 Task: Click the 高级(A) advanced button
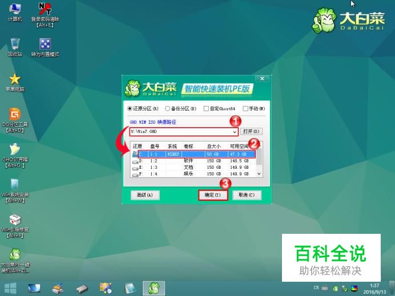145,195
